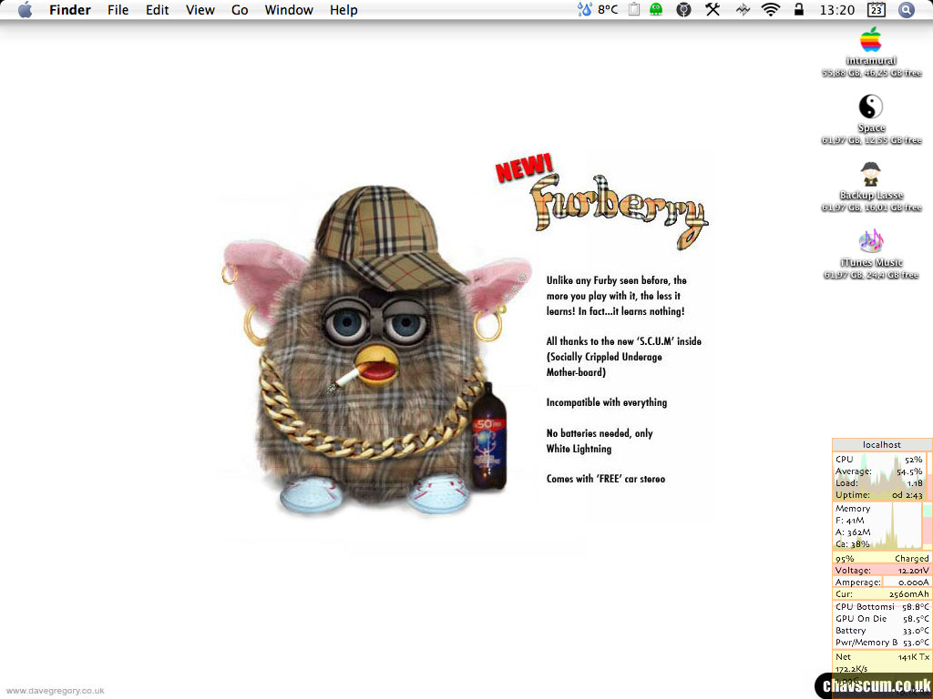Click the localhost monitor title
Viewport: 933px width, 699px height.
(882, 444)
